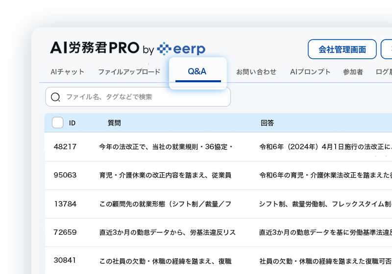Open the ログ tab at far right
The image size is (392, 274).
pos(383,72)
